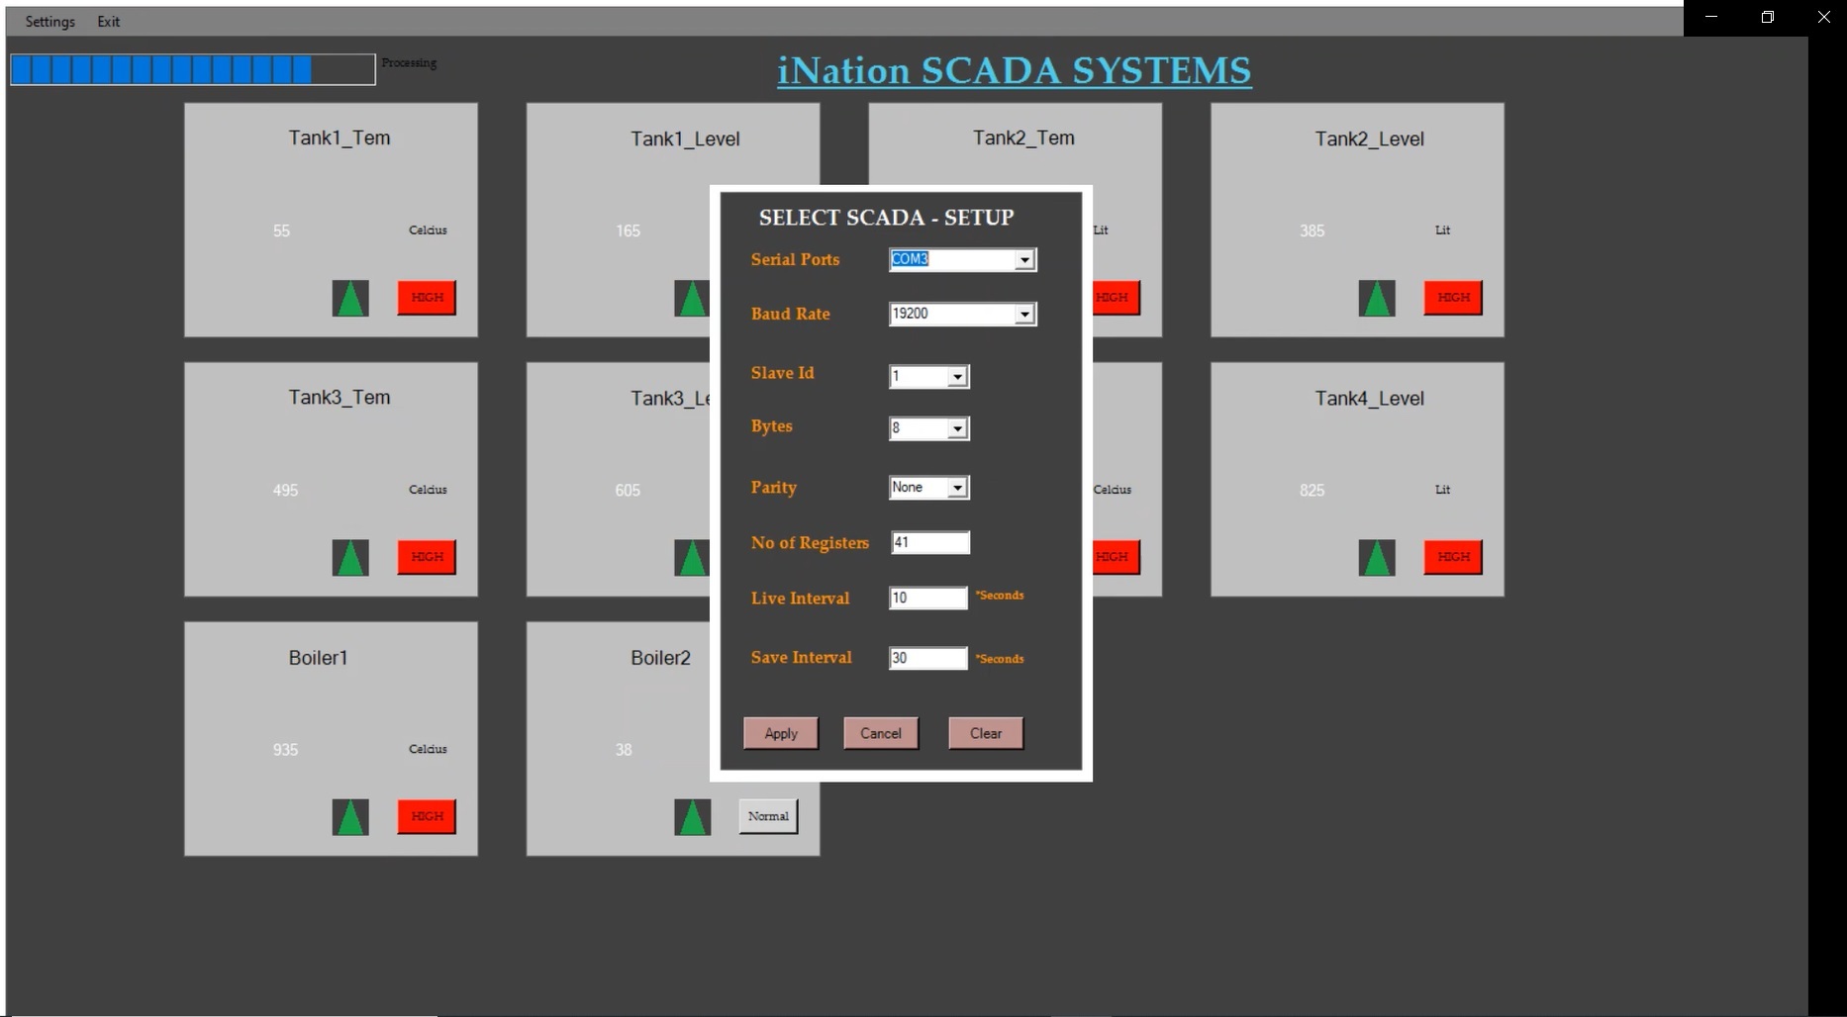This screenshot has height=1017, width=1847.
Task: Expand the Baud Rate dropdown
Action: [1024, 315]
